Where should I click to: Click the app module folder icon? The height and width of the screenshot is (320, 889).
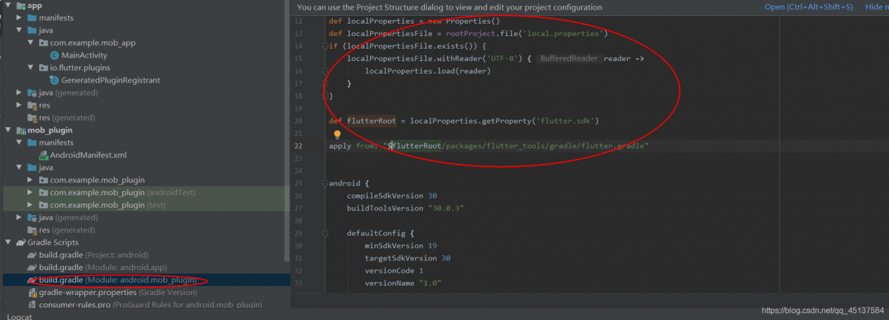click(x=19, y=6)
